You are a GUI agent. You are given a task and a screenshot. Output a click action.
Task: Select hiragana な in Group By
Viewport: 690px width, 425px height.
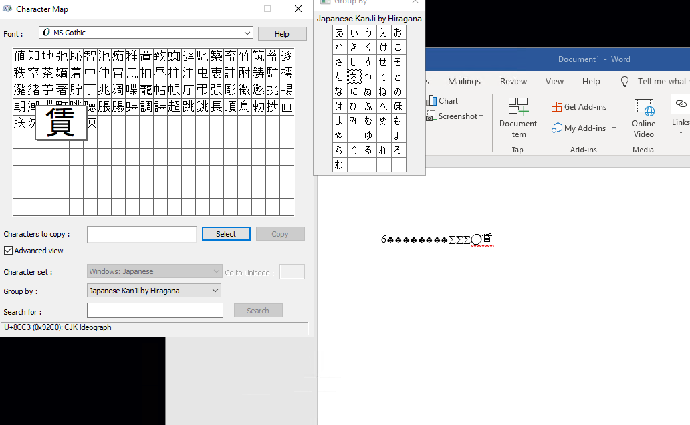[339, 92]
